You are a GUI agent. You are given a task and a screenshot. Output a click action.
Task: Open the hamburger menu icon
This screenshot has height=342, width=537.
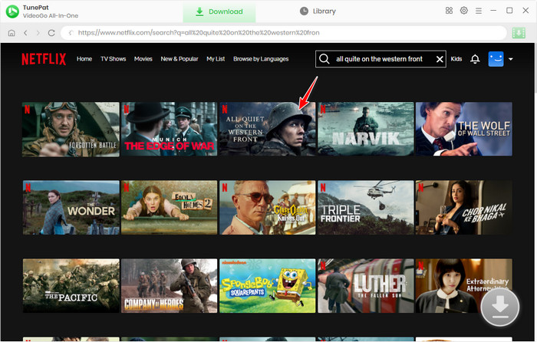[479, 11]
